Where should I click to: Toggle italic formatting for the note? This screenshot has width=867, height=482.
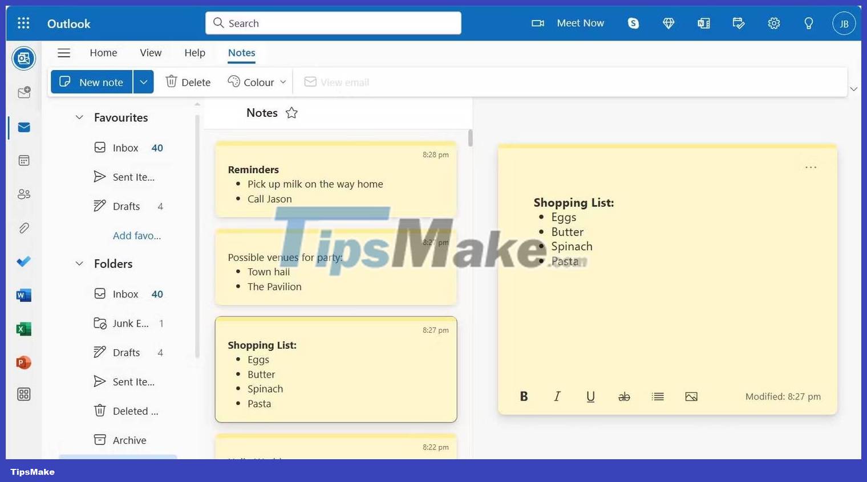(x=557, y=396)
